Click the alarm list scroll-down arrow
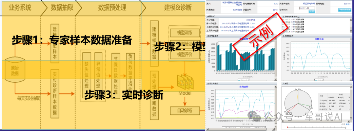The image size is (354, 131). coord(351,31)
